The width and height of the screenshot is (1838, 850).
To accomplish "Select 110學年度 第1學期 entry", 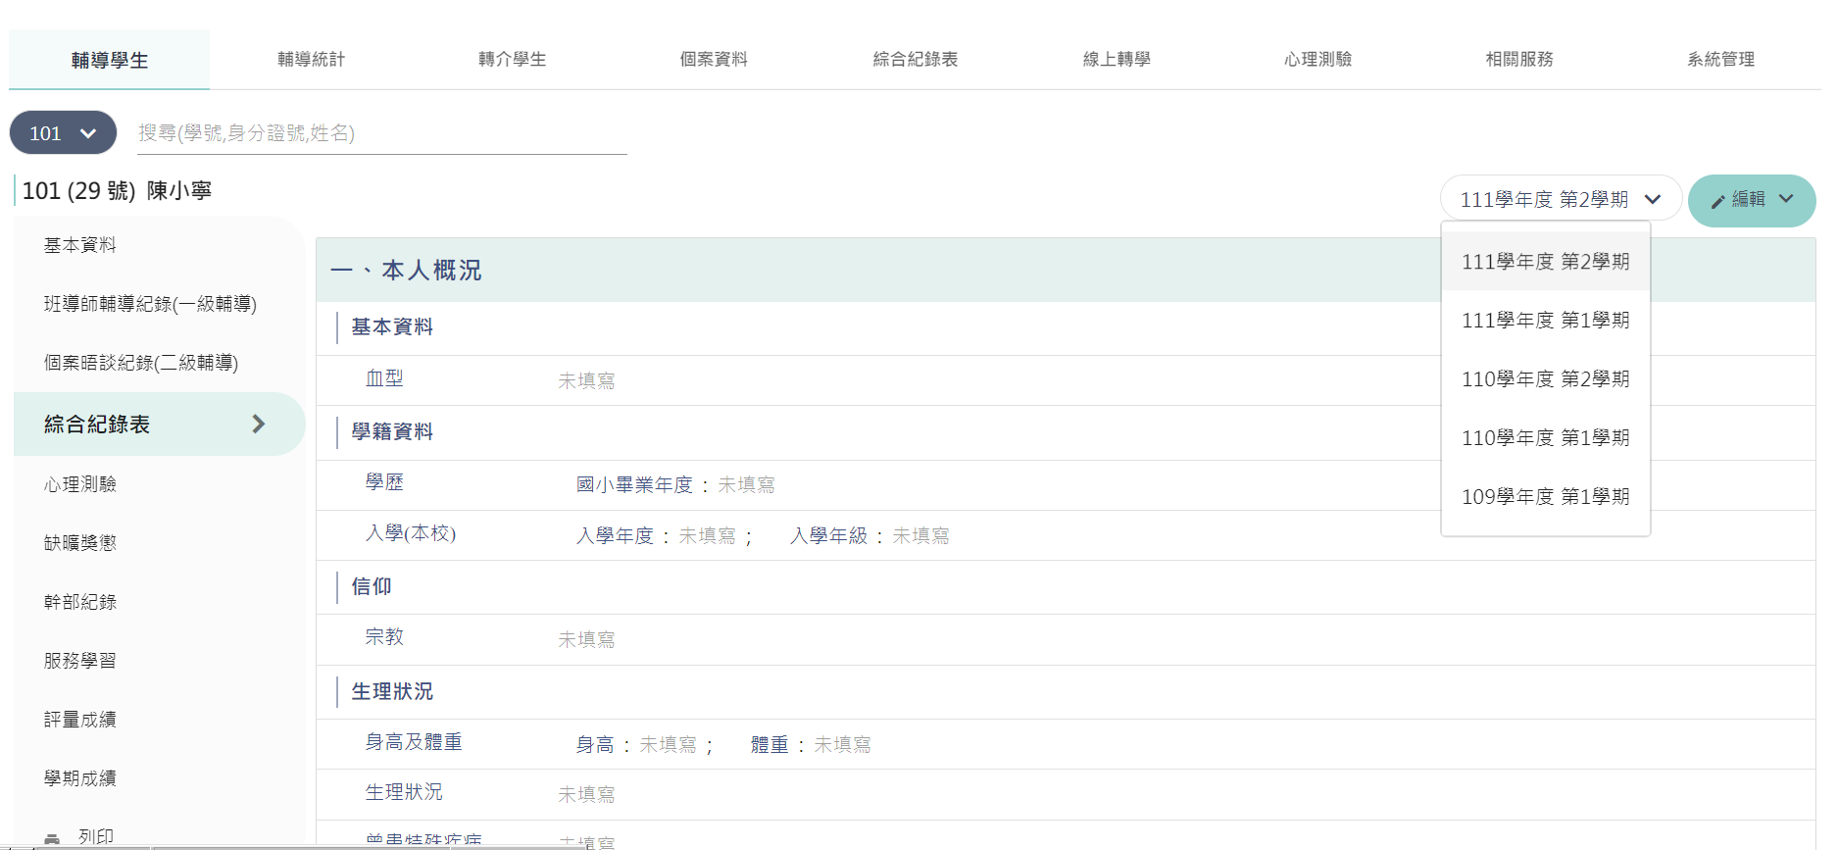I will [1546, 438].
